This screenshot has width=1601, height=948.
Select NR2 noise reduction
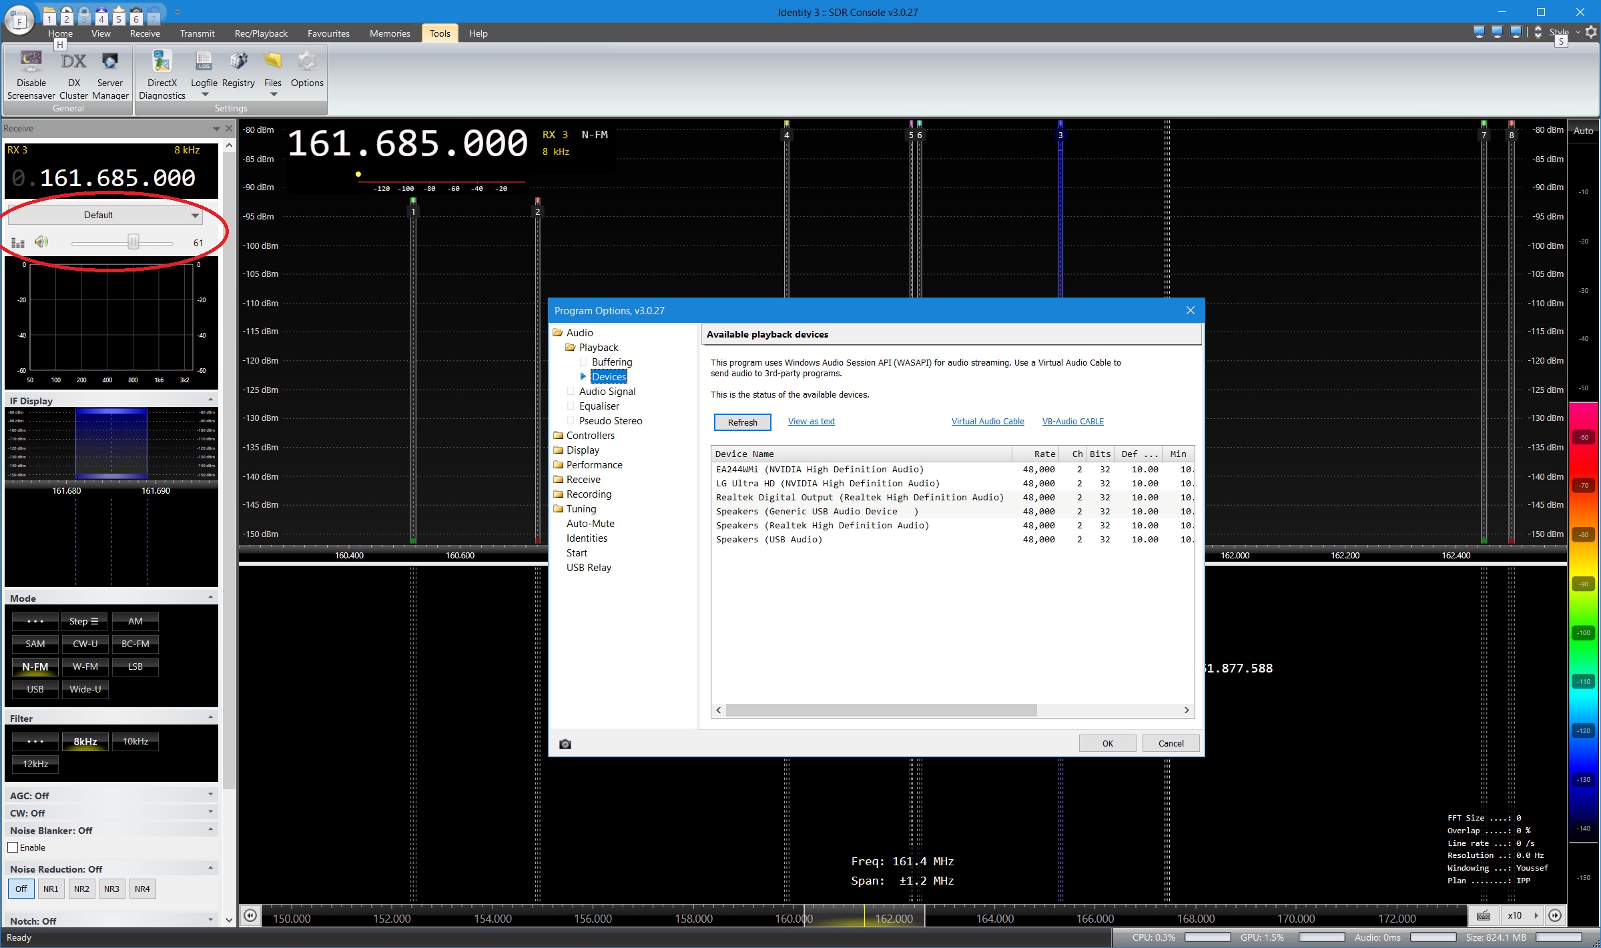tap(81, 889)
